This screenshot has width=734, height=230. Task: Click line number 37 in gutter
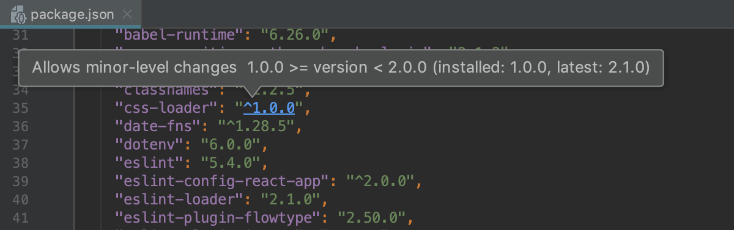coord(21,145)
